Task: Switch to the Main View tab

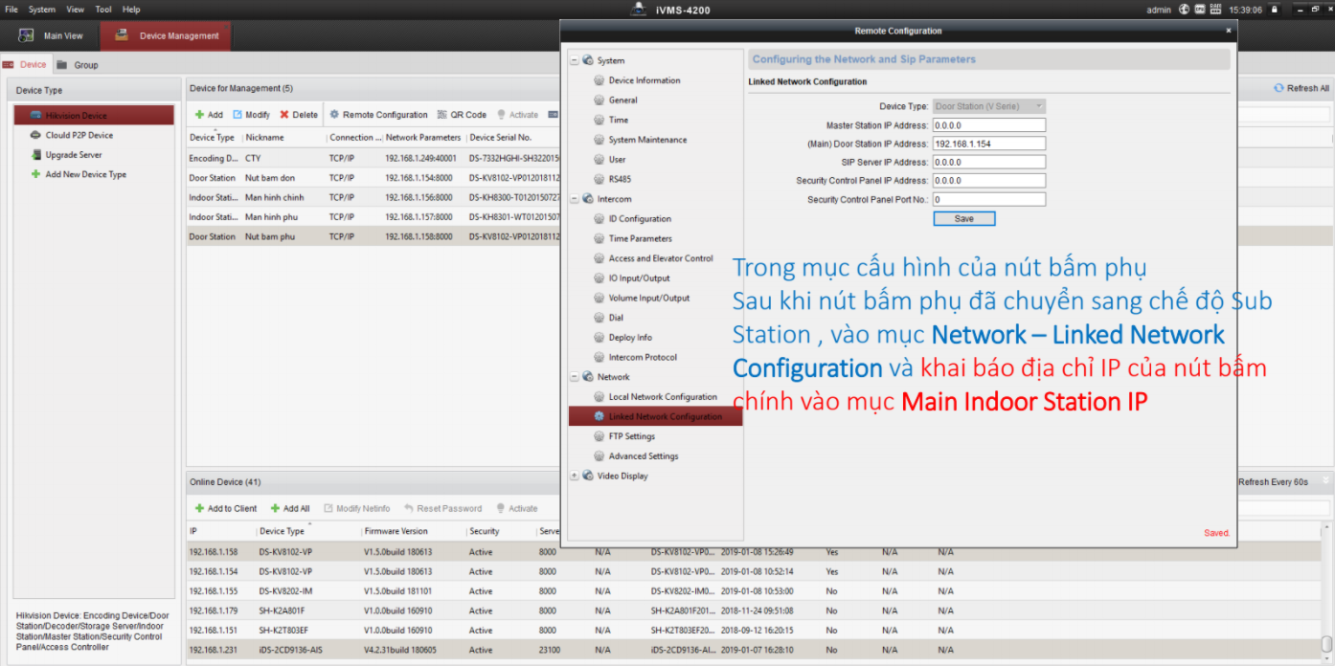Action: pos(52,36)
